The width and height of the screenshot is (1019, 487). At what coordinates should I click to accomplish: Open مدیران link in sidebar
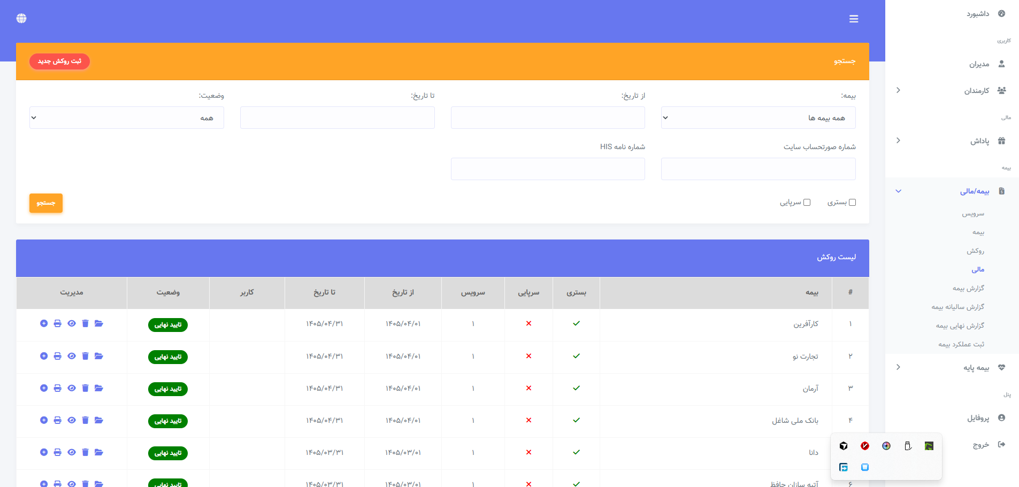tap(979, 64)
